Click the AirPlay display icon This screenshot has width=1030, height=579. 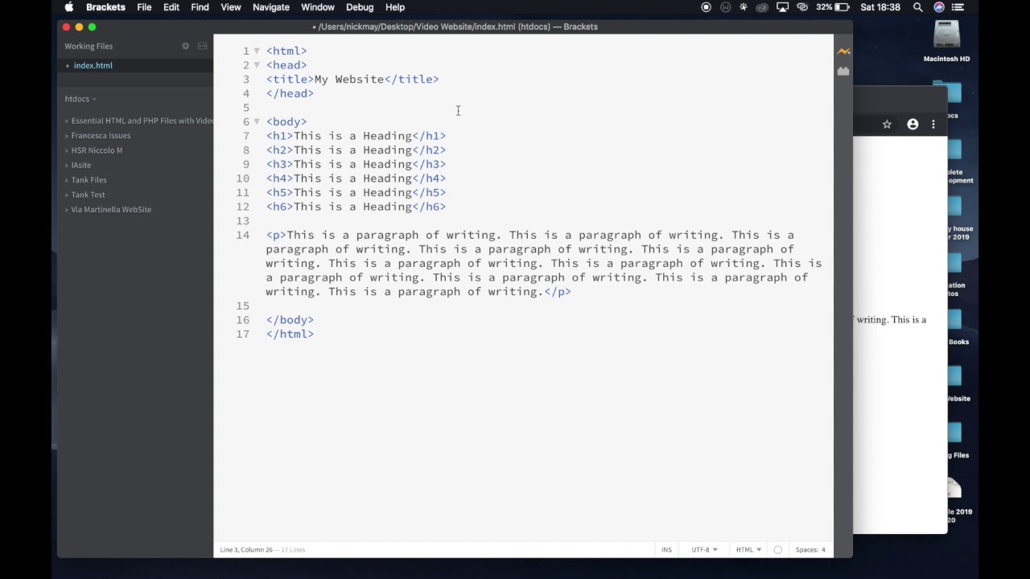[x=782, y=7]
